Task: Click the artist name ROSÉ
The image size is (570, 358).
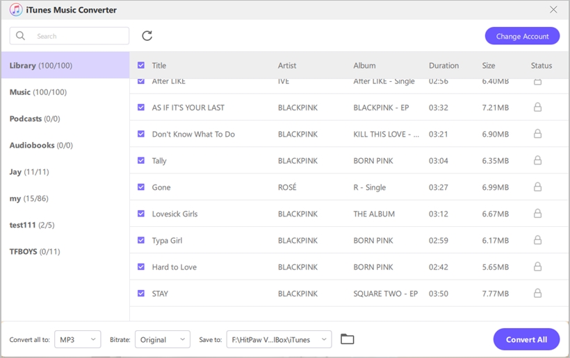Action: (287, 187)
